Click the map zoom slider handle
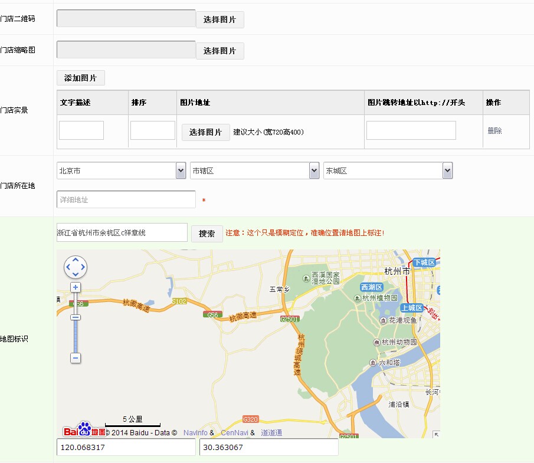The image size is (534, 463). 76,317
